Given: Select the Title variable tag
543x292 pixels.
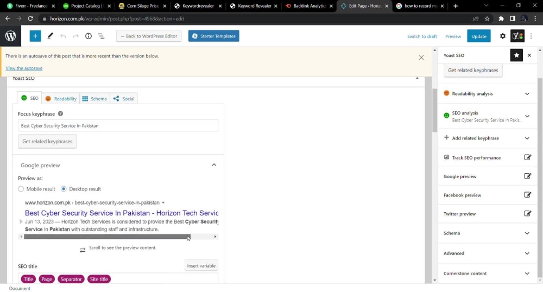Looking at the screenshot, I should [28, 279].
